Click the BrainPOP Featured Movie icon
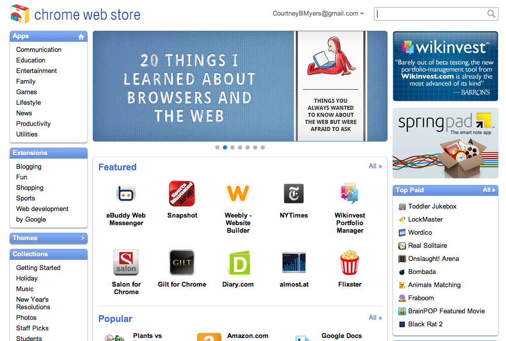This screenshot has height=341, width=506. (402, 311)
